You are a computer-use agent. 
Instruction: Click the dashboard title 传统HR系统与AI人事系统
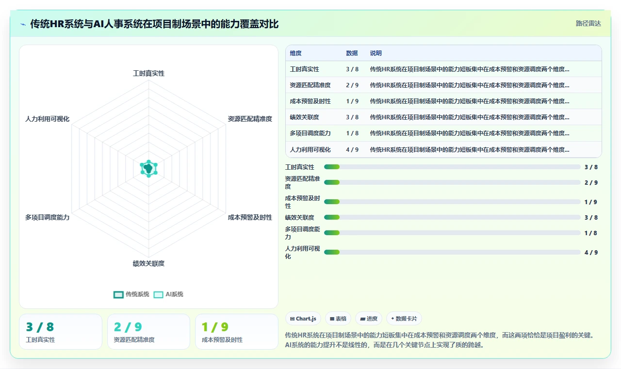click(x=154, y=24)
